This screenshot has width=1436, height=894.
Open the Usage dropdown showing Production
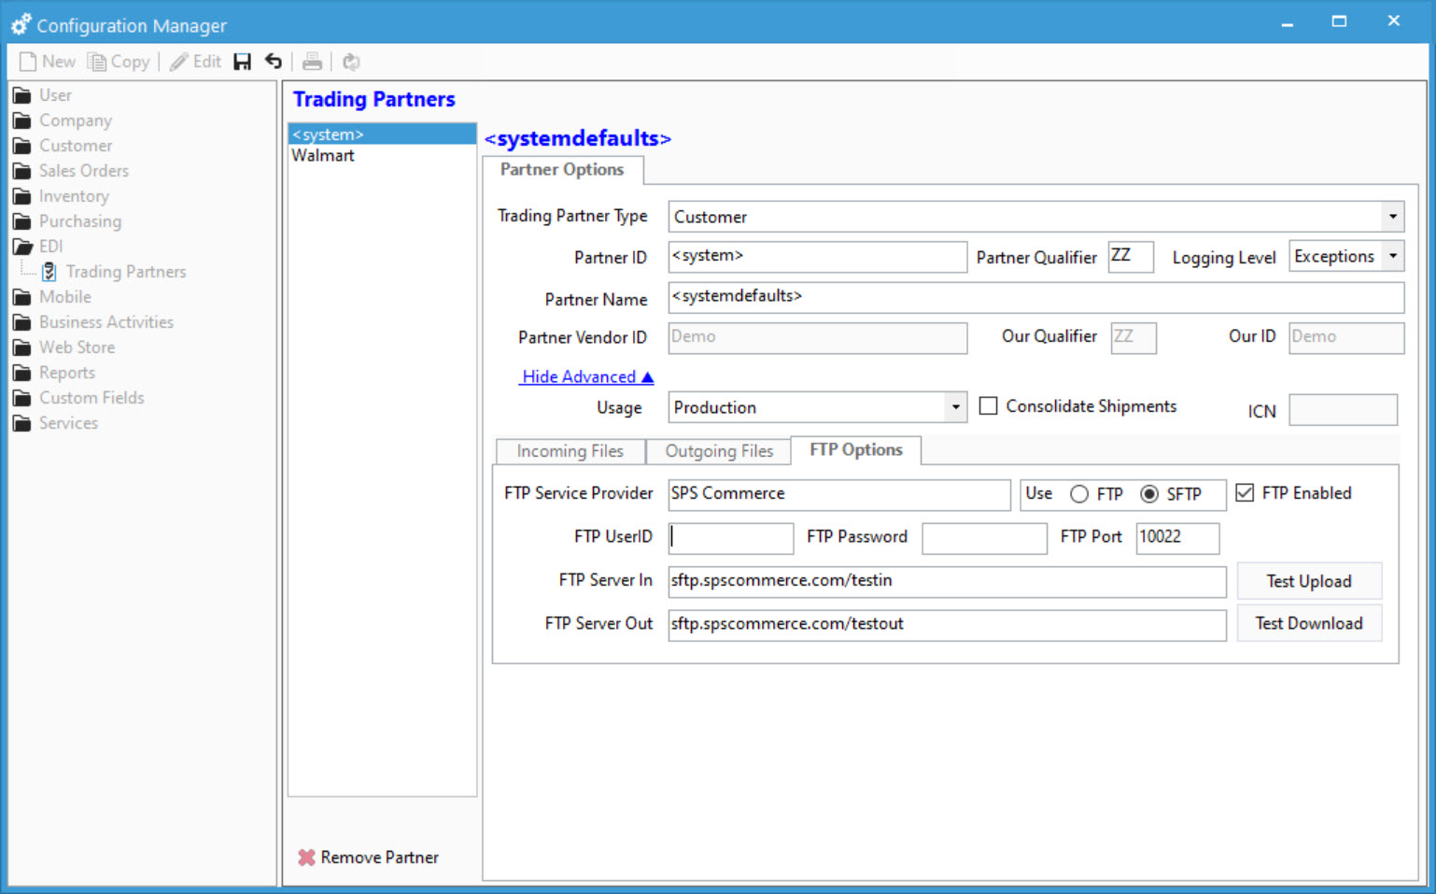point(955,407)
